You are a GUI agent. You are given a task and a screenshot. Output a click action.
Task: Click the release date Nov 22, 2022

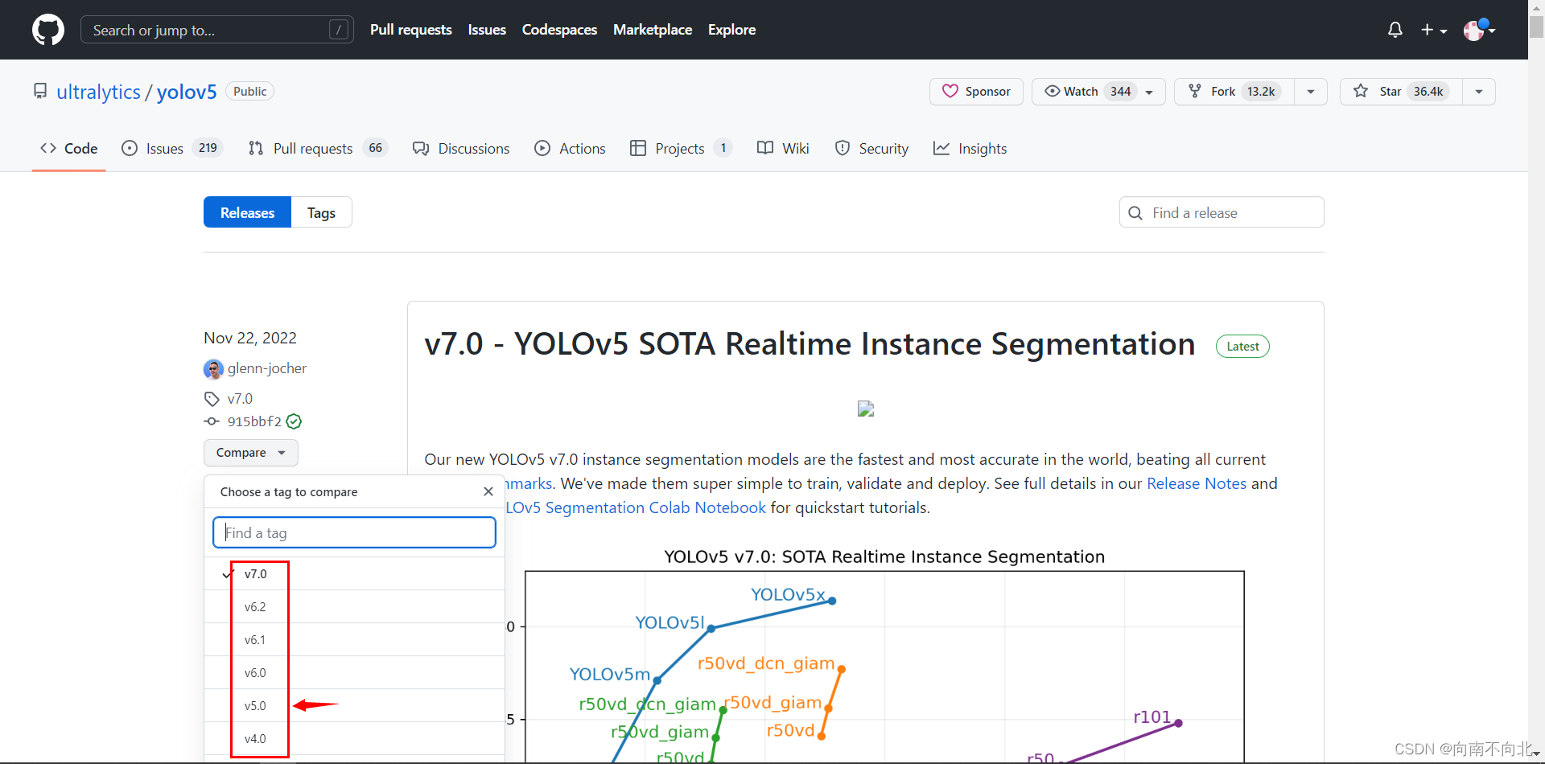coord(250,338)
